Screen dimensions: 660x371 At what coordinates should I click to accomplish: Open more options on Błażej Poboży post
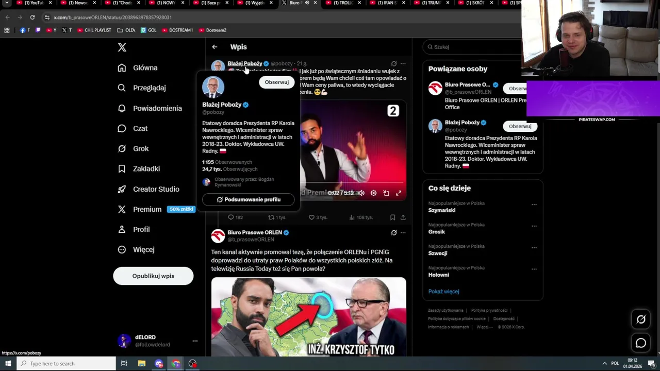coord(403,63)
